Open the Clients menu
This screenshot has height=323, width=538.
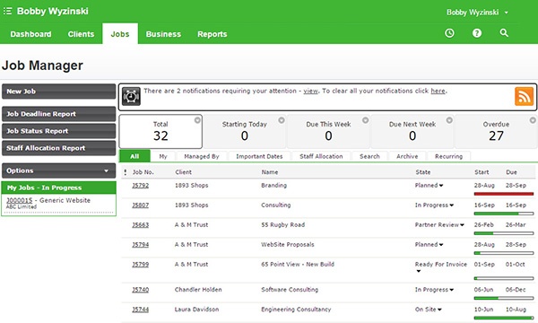(x=81, y=34)
